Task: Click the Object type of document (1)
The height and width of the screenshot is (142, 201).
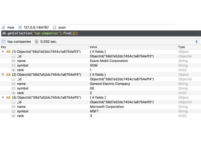Action: click(183, 51)
